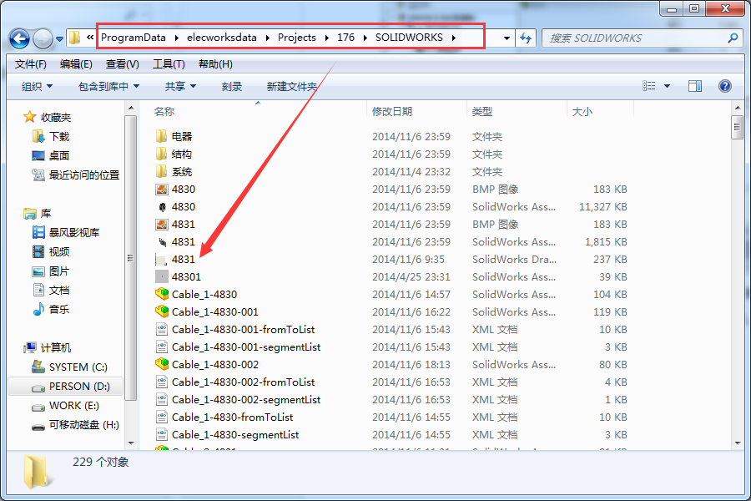Viewport: 751px width, 501px height.
Task: Open Help with the question mark icon
Action: tap(725, 86)
